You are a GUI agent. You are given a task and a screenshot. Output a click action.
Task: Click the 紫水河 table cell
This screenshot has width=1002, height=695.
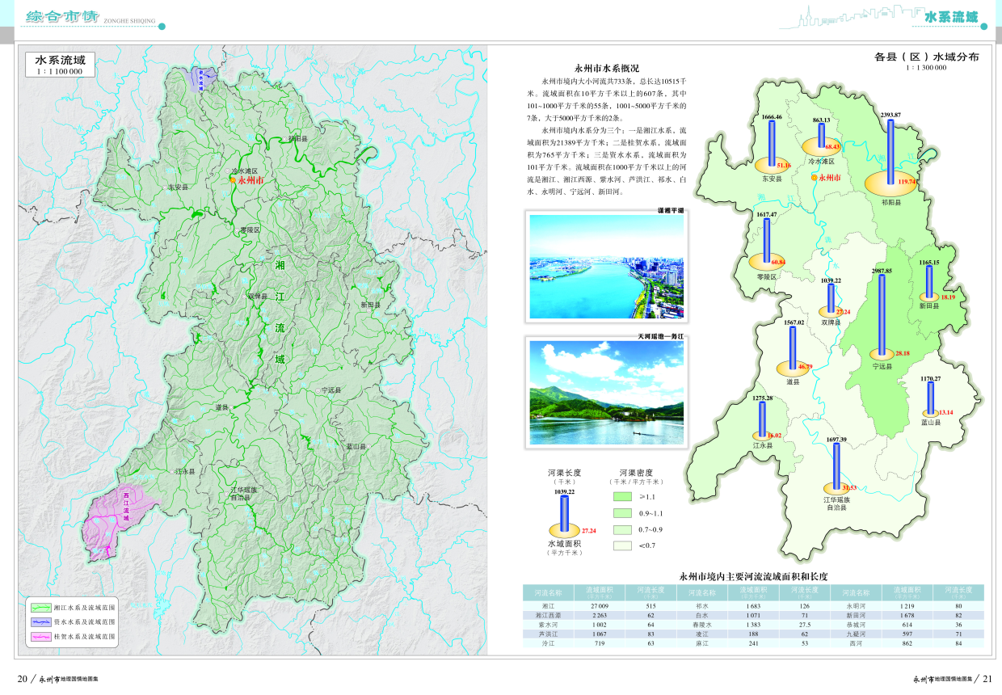(549, 625)
